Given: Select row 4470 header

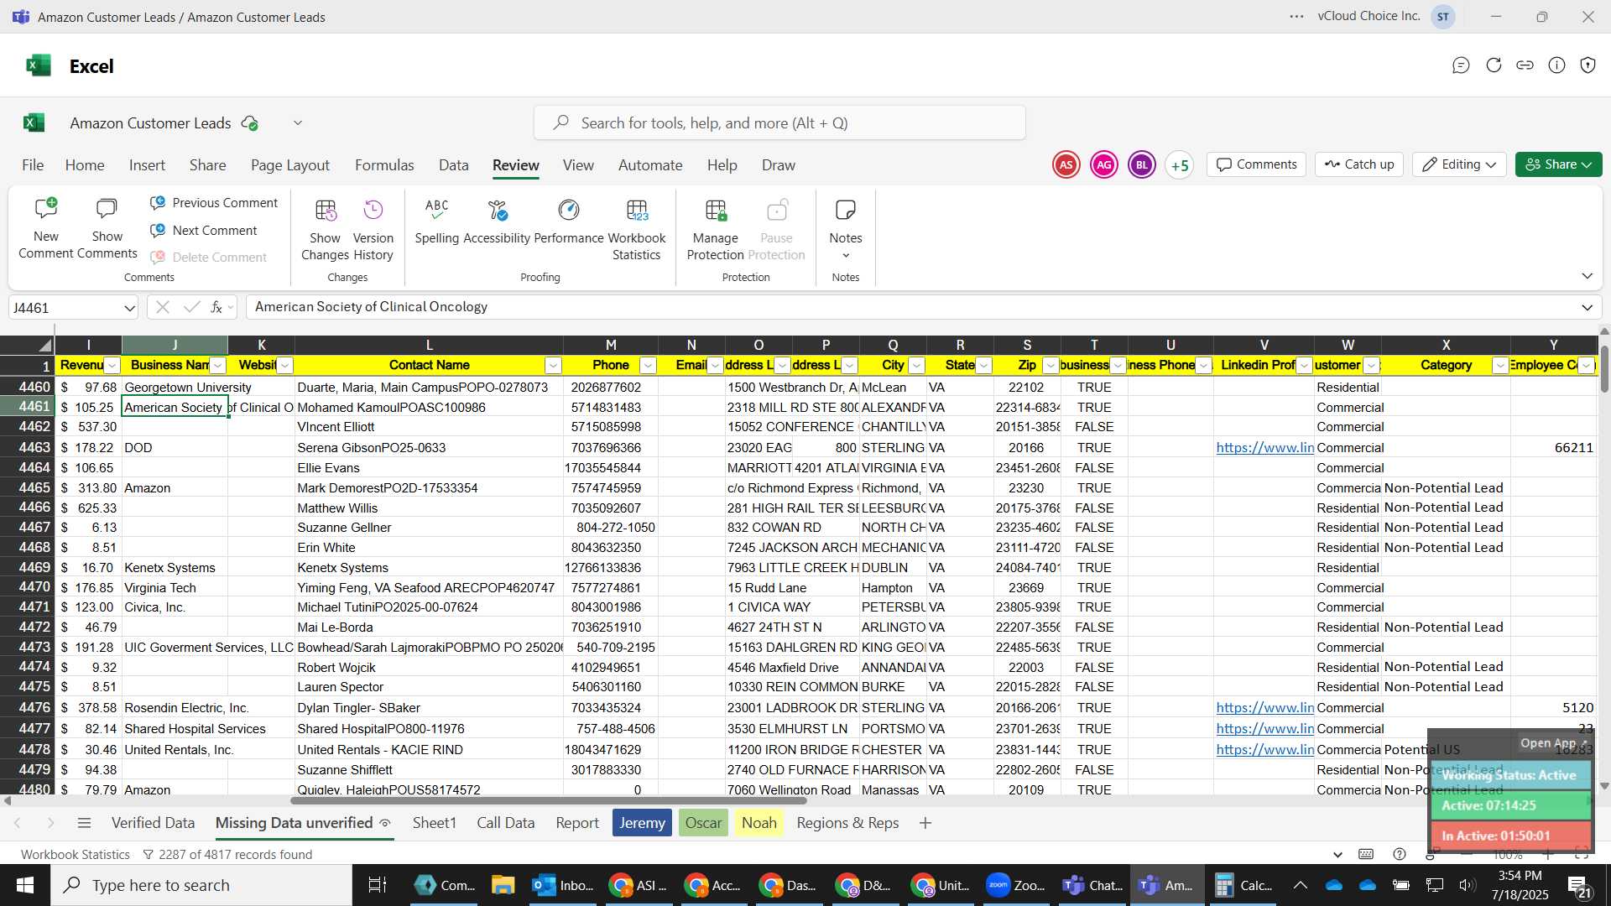Looking at the screenshot, I should point(28,587).
